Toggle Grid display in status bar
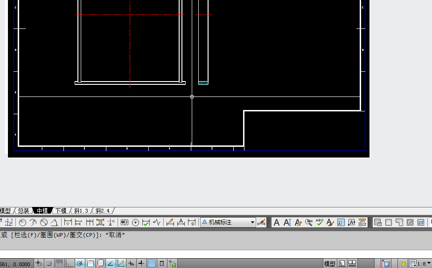The width and height of the screenshot is (432, 268). click(59, 264)
